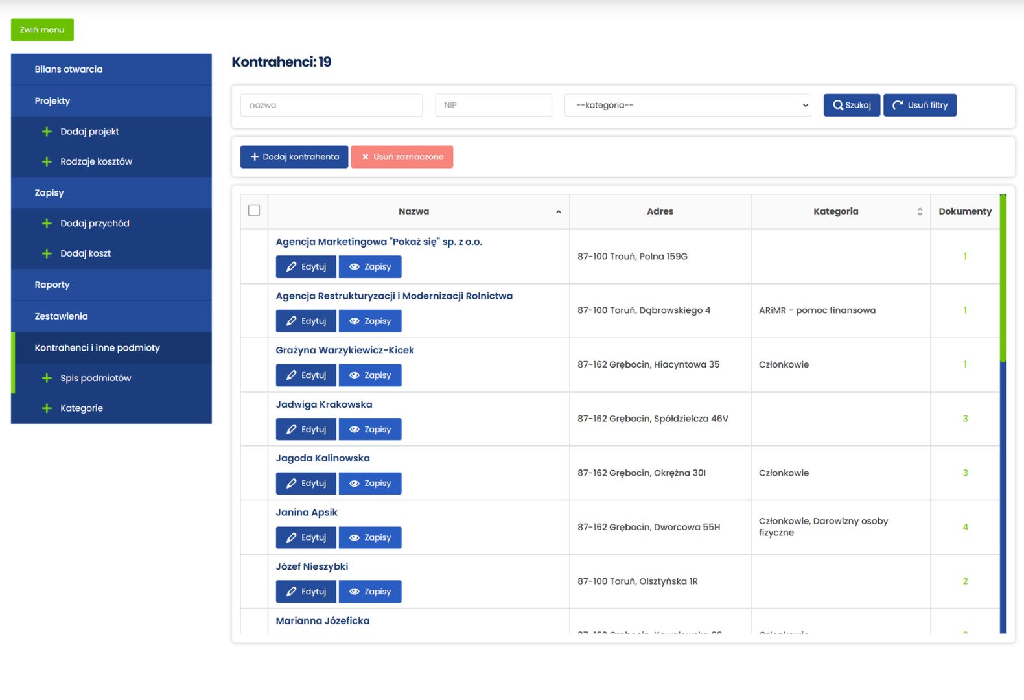Screen dimensions: 1024x700
Task: Click plus icon next to Rodzaje kosztów
Action: pos(47,162)
